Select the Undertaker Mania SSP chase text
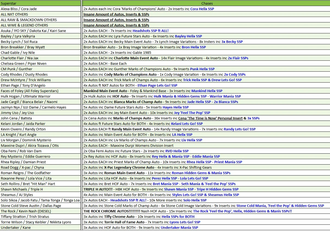The height and width of the screenshot is (231, 330). click(x=179, y=227)
